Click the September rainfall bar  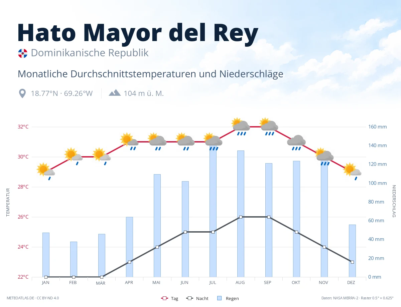[x=269, y=220]
